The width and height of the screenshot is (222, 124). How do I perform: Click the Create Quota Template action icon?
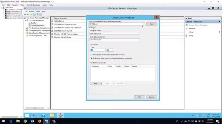(187, 25)
